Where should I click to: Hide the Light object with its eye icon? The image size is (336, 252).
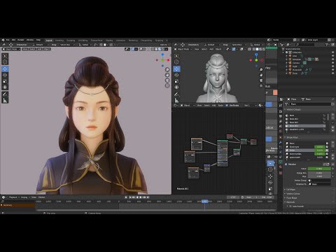pyautogui.click(x=333, y=66)
